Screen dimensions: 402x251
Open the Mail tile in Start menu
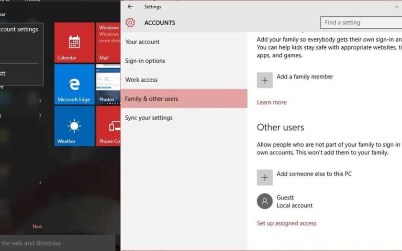point(108,43)
